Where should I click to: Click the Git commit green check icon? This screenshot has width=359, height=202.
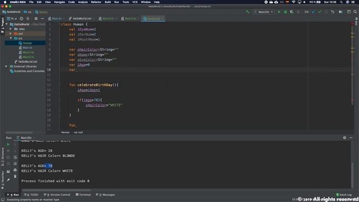[x=320, y=12]
